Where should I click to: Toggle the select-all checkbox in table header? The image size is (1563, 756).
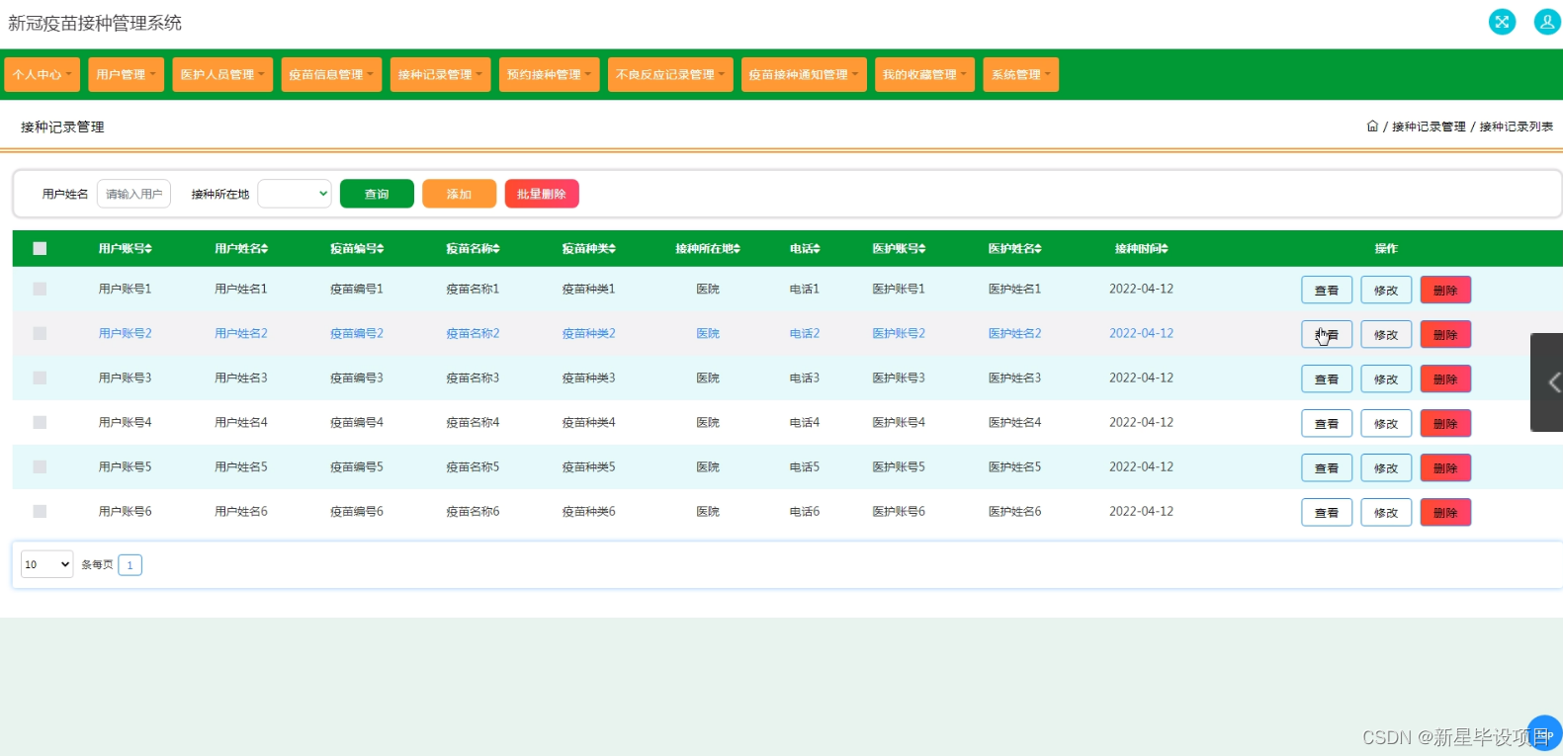[x=40, y=249]
